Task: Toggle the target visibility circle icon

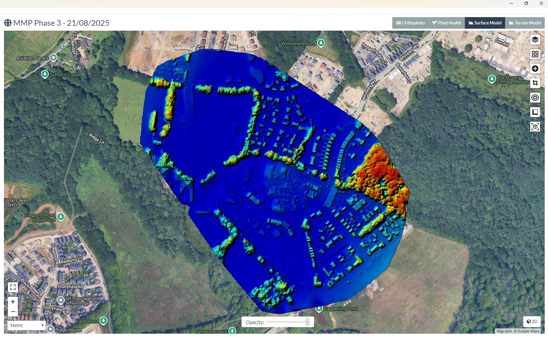Action: [x=535, y=98]
